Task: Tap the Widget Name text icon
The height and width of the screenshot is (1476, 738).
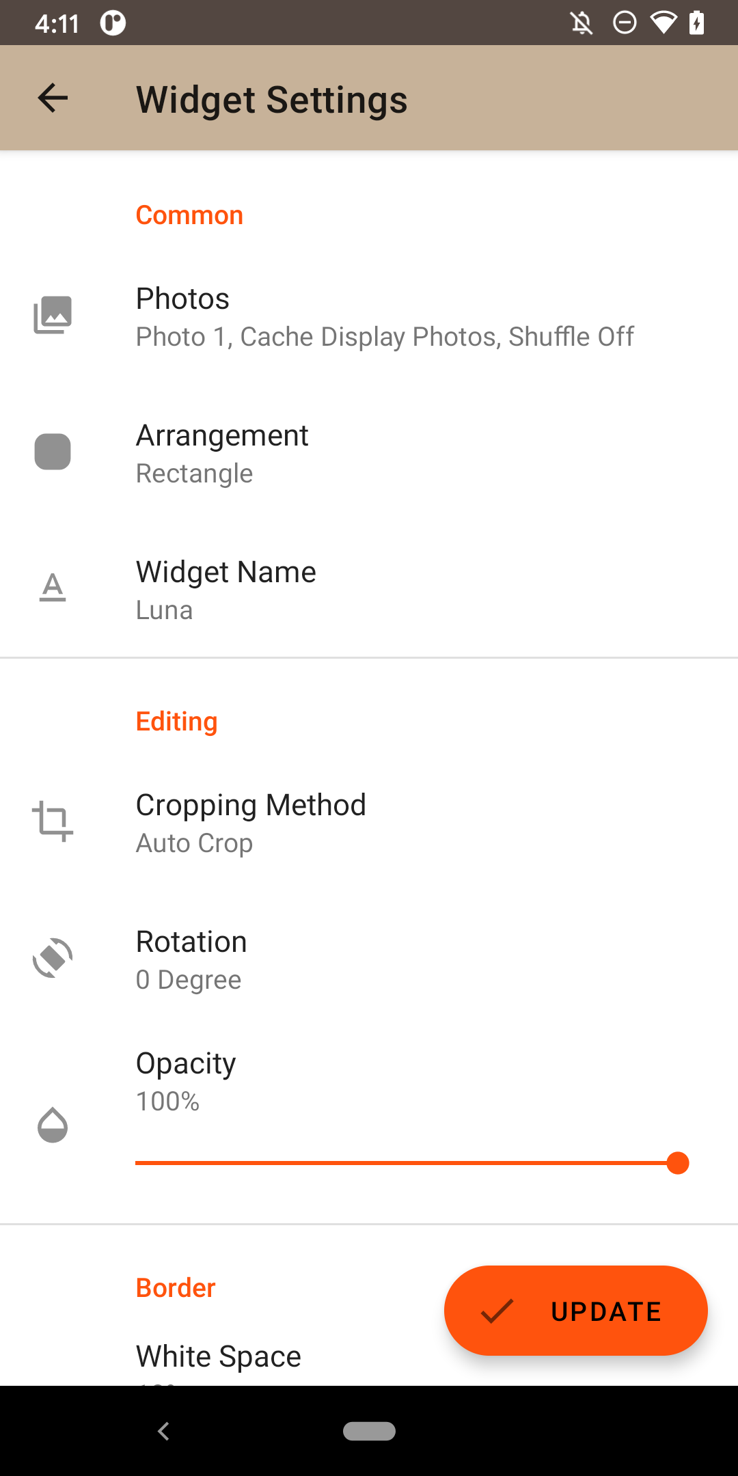Action: point(53,588)
